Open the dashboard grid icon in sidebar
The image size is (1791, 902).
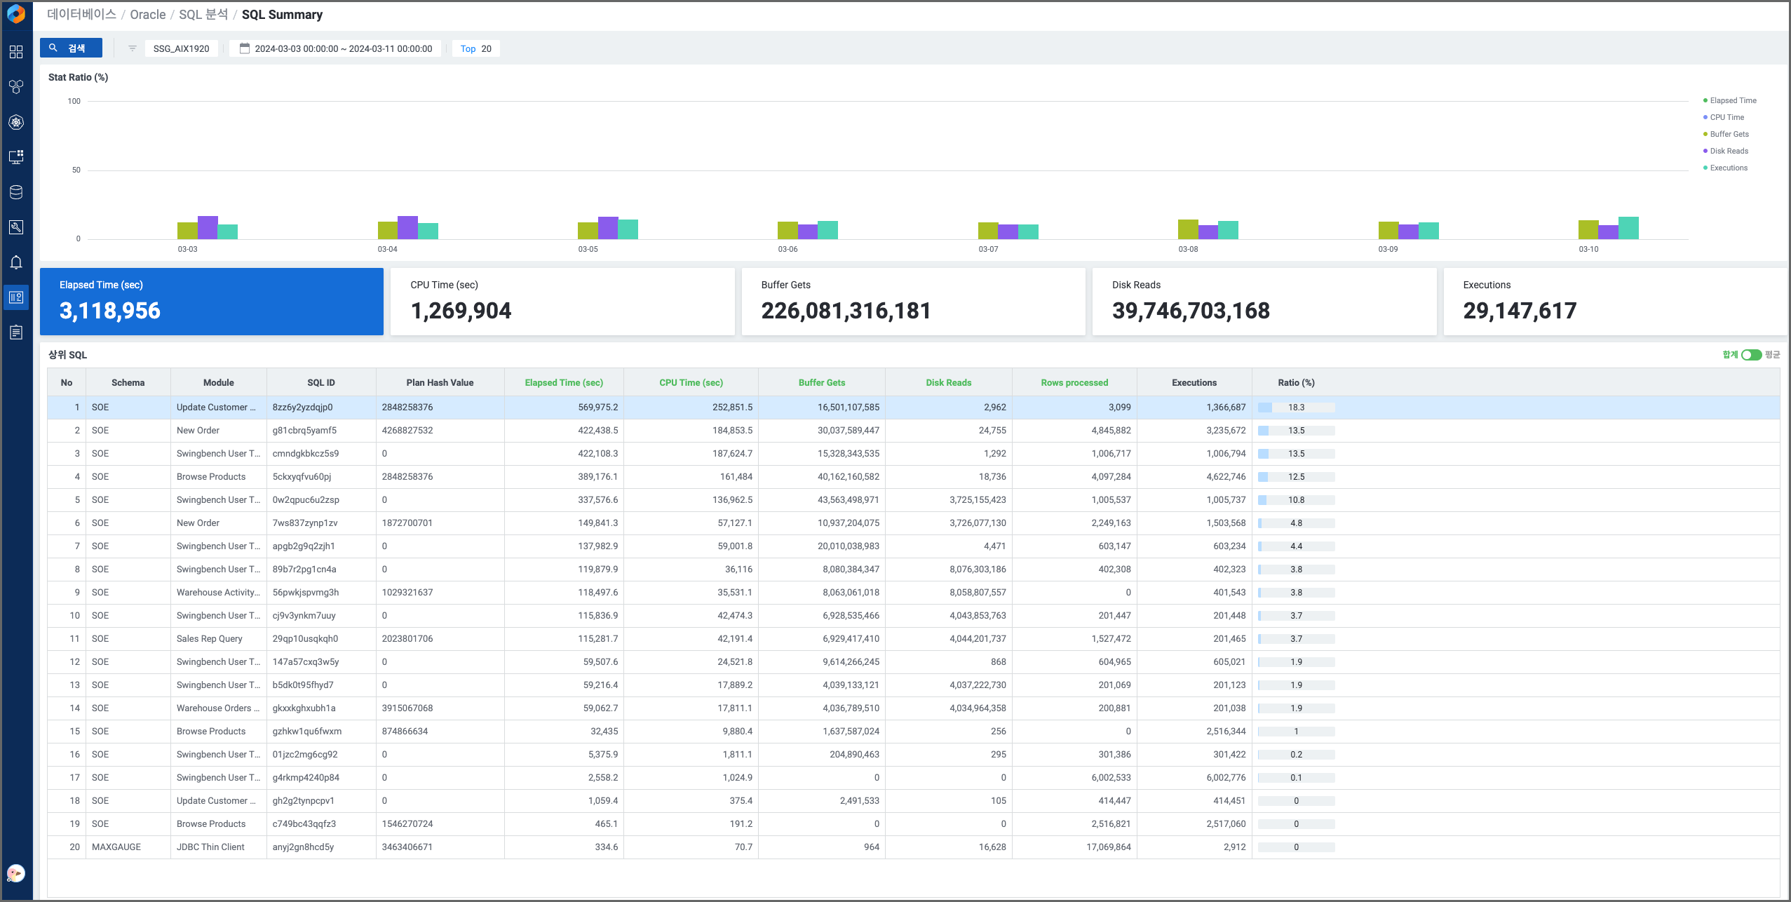(x=16, y=52)
